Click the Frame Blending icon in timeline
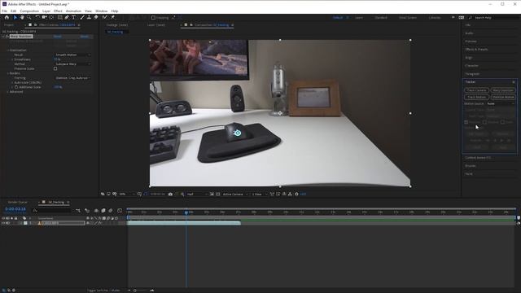Screen dimensions: 521x293 coord(103,211)
